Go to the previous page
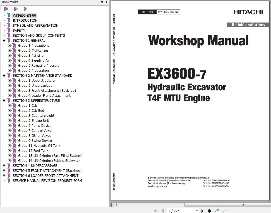The height and width of the screenshot is (213, 271). tap(162, 211)
